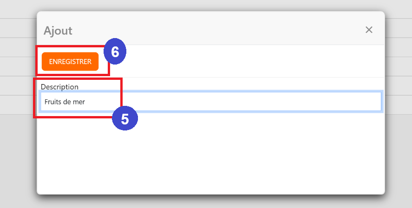Click the background strip above the Ajout dialog
This screenshot has height=208, width=412.
click(x=209, y=5)
